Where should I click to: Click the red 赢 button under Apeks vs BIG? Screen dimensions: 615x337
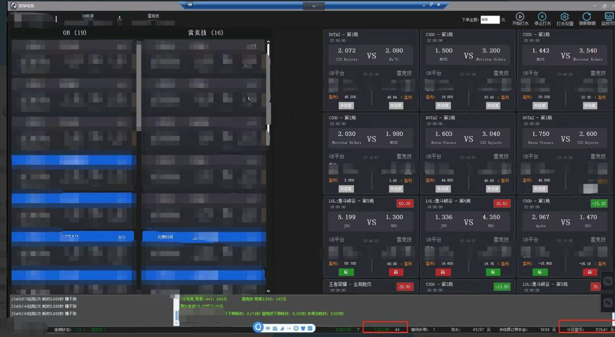click(x=590, y=272)
